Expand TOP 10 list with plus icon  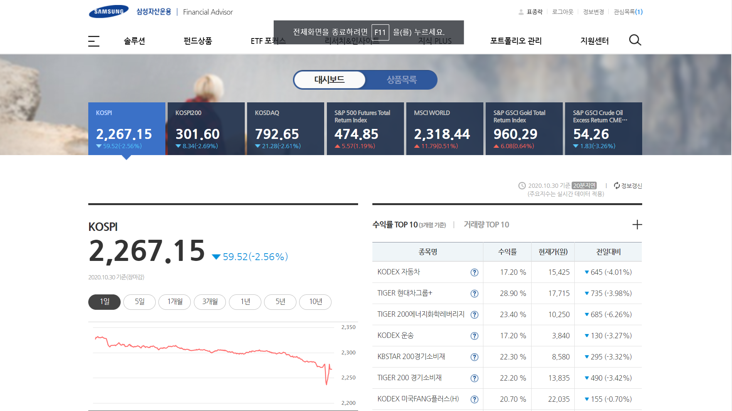pos(637,224)
